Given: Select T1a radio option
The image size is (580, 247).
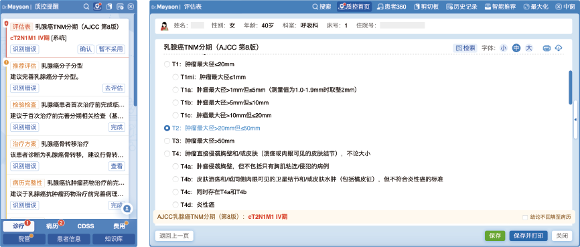Looking at the screenshot, I should pyautogui.click(x=175, y=90).
